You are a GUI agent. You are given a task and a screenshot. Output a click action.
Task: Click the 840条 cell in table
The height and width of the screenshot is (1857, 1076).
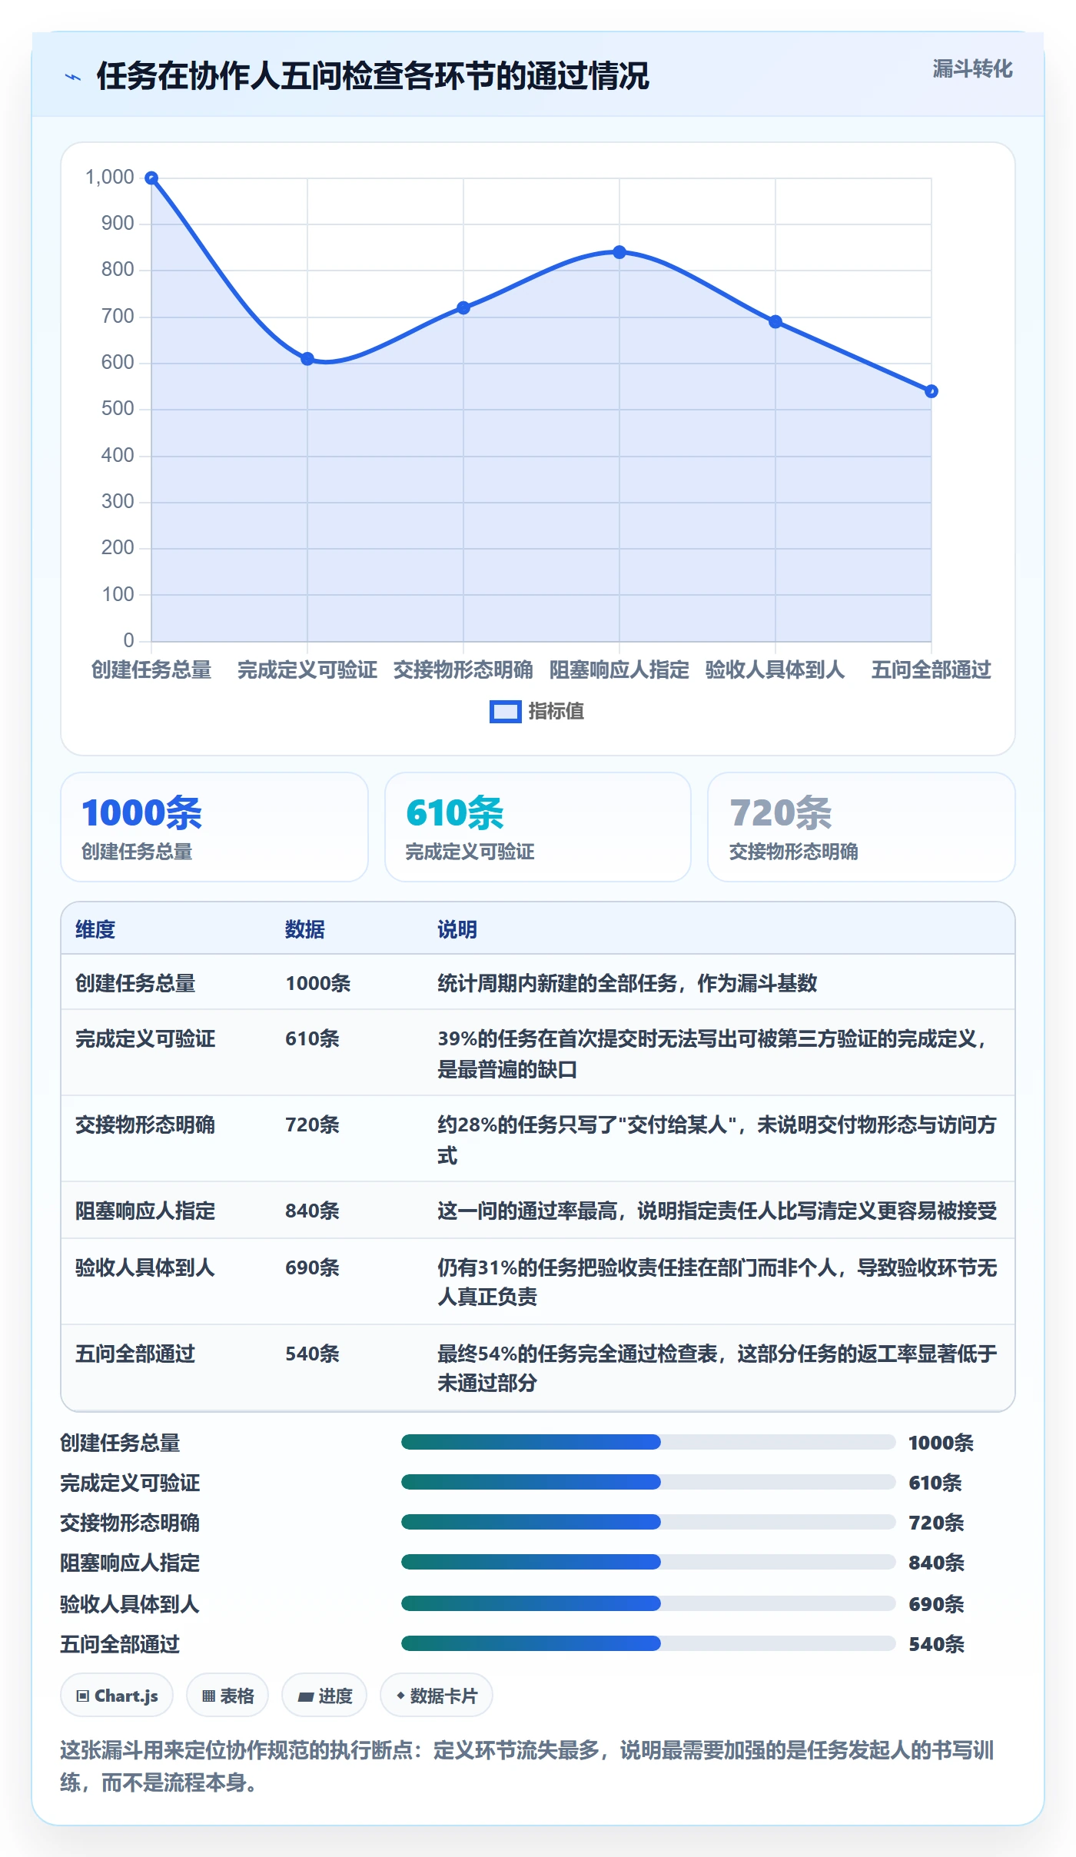coord(312,1211)
